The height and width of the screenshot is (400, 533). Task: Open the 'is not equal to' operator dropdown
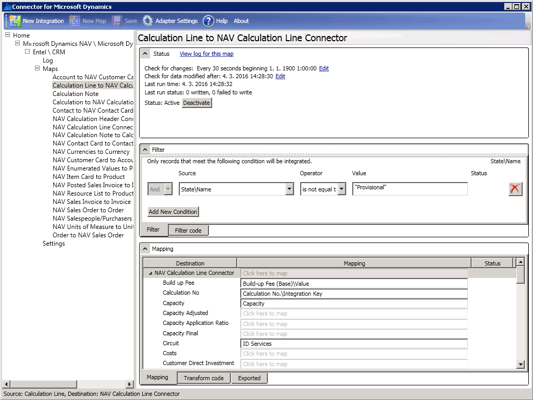[342, 189]
